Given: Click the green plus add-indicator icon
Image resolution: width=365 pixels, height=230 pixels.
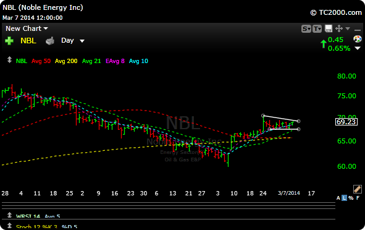Looking at the screenshot, I should [9, 41].
